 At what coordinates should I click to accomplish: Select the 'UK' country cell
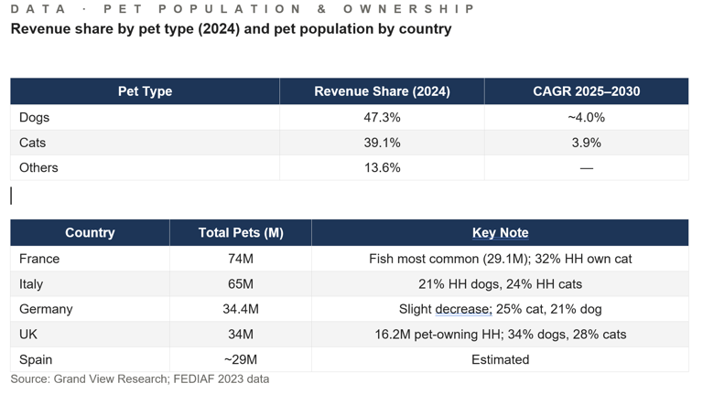pyautogui.click(x=29, y=335)
